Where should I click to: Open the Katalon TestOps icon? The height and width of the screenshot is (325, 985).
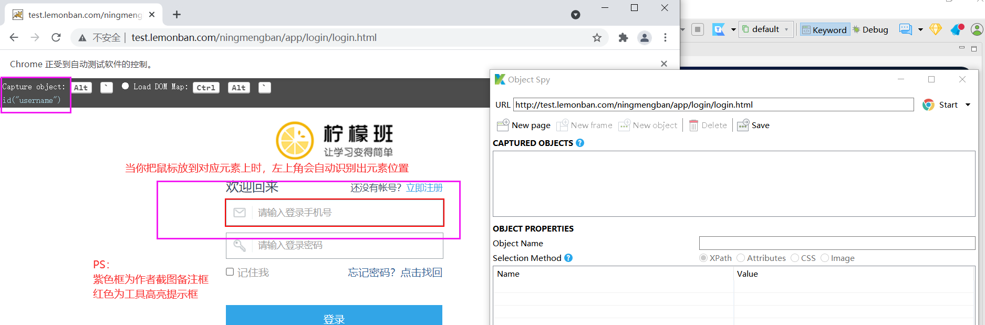coord(719,29)
